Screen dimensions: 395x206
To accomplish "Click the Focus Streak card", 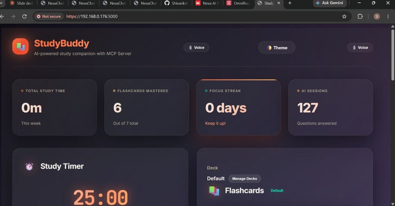I will (x=239, y=107).
